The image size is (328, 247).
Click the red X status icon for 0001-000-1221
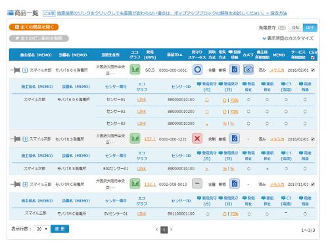[x=197, y=139]
